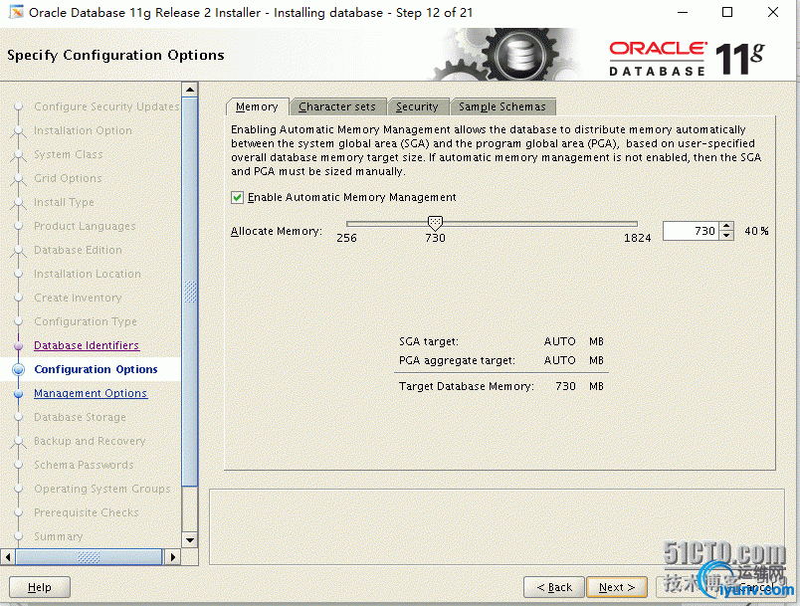The width and height of the screenshot is (800, 606).
Task: Click the 'PGA aggregate target:' label
Action: click(457, 360)
